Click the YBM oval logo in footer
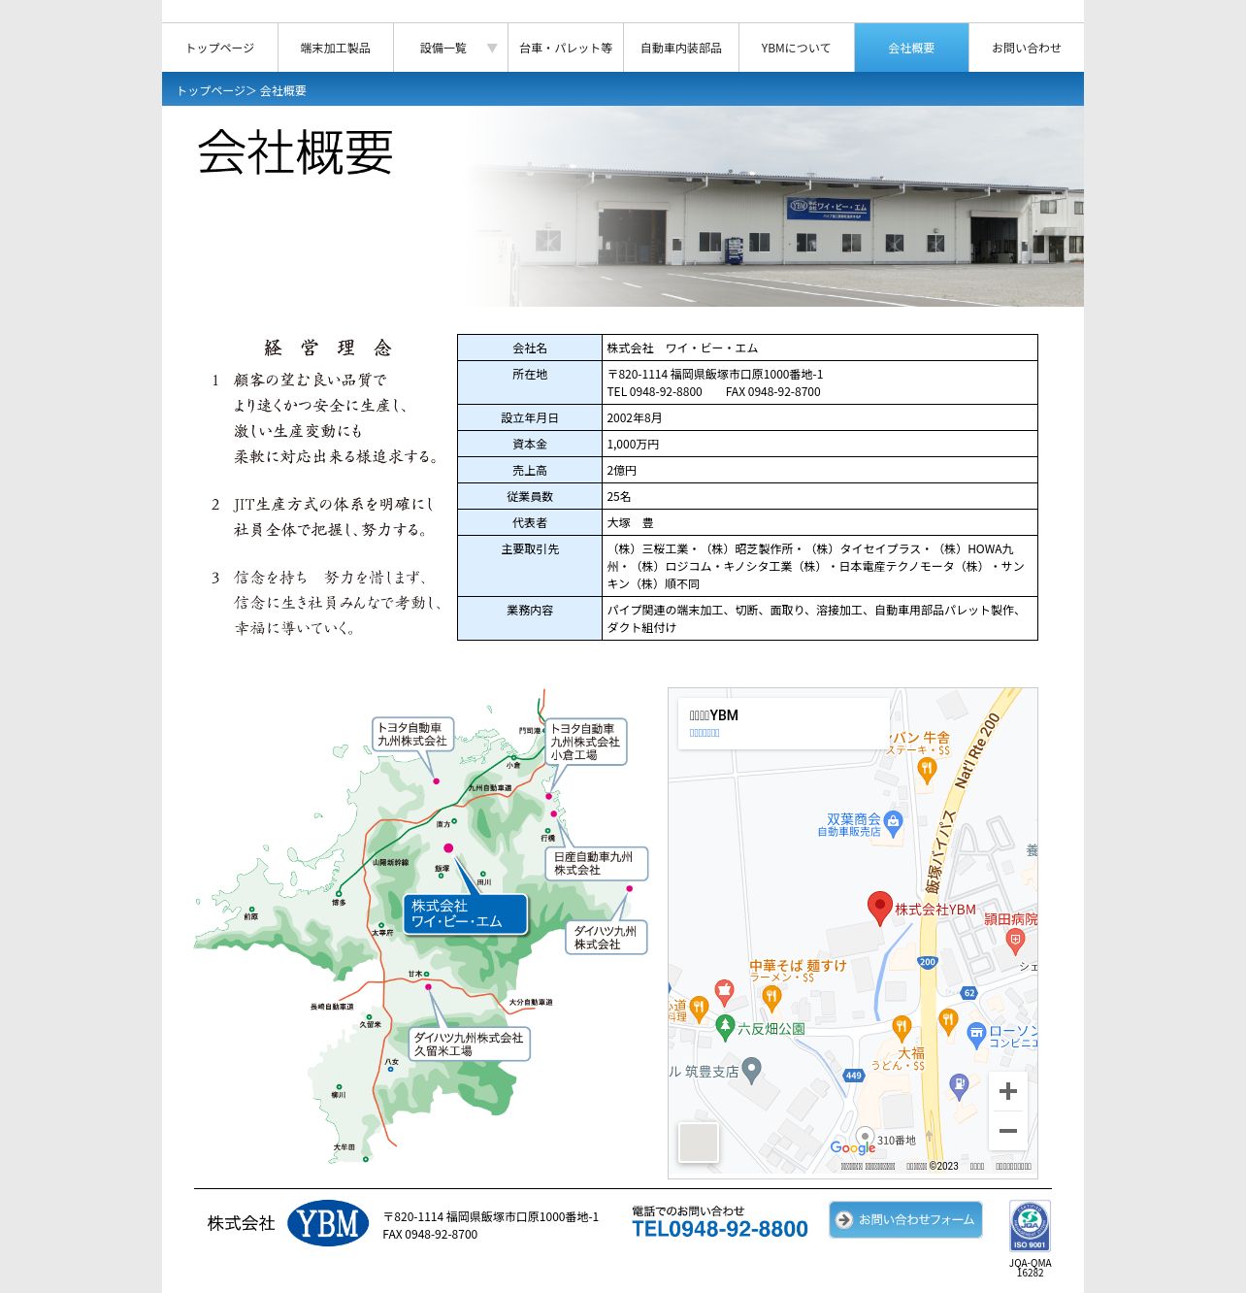 [328, 1223]
